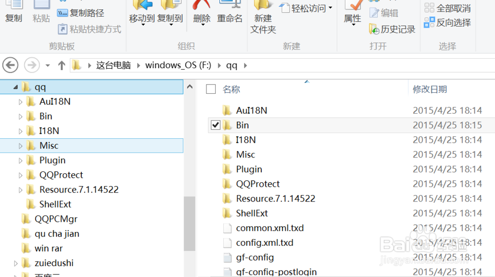The width and height of the screenshot is (495, 277).
Task: Sort by the 修改日期 column header
Action: coord(430,89)
